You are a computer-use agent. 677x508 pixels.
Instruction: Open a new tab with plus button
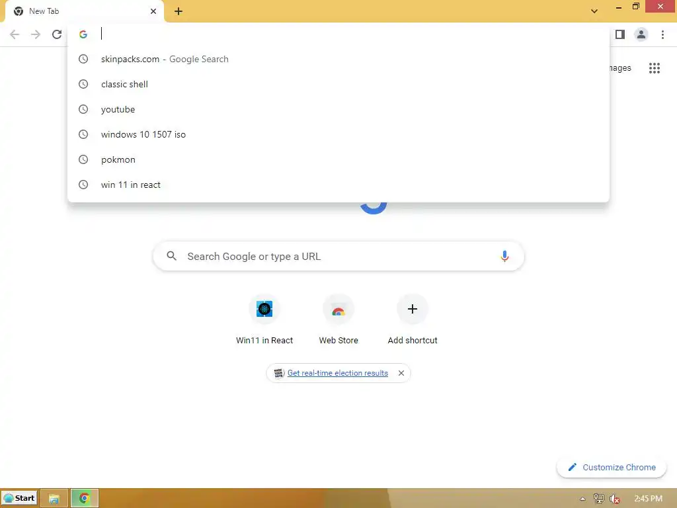pyautogui.click(x=179, y=11)
